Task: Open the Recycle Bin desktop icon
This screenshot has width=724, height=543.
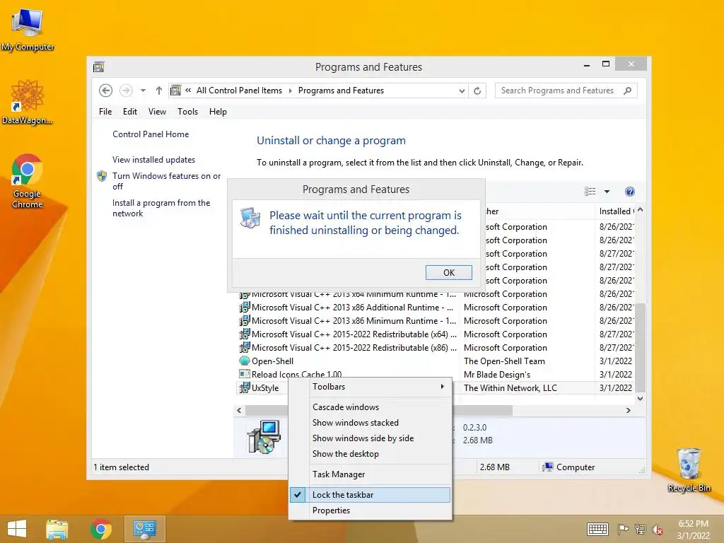Action: tap(689, 469)
